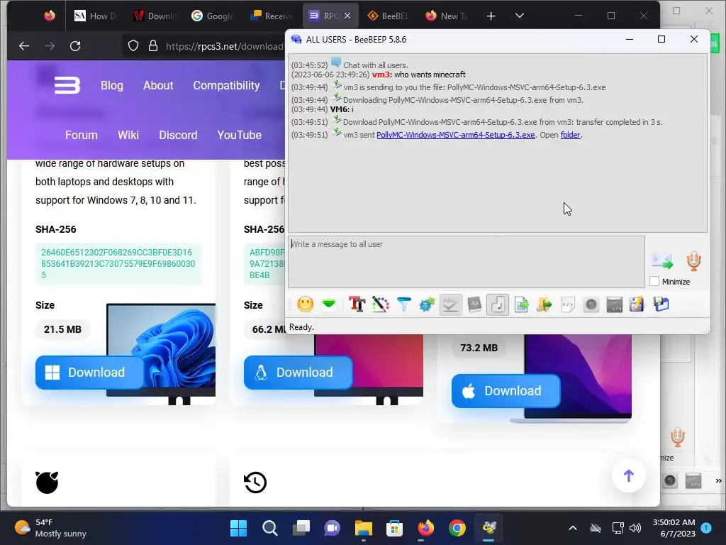The width and height of the screenshot is (726, 545).
Task: Click the blue double floppy disk icon
Action: point(661,304)
